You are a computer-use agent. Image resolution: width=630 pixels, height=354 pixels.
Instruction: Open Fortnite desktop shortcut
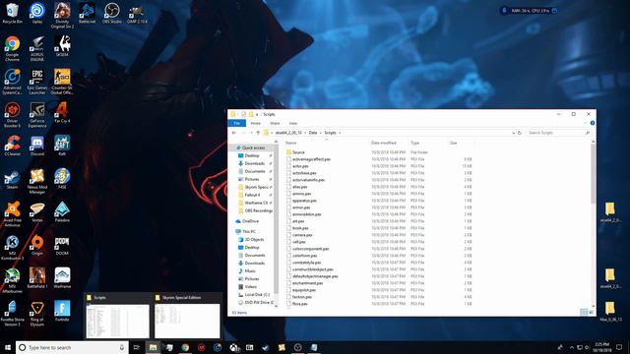[x=62, y=312]
